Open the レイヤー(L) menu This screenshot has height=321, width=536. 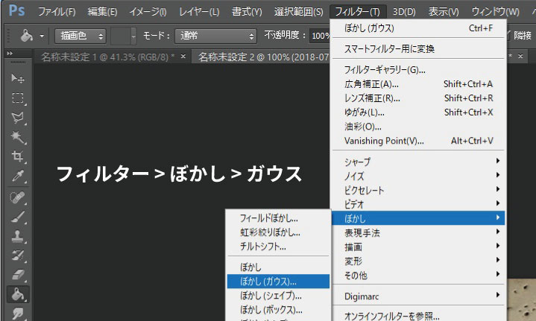[x=199, y=12]
